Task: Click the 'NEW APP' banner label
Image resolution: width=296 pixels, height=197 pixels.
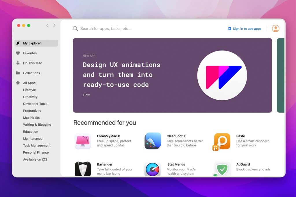Action: coord(89,56)
